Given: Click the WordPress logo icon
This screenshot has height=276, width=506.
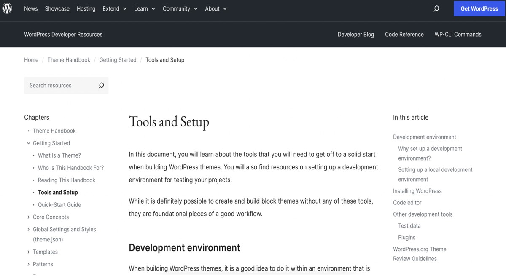Looking at the screenshot, I should [x=7, y=8].
